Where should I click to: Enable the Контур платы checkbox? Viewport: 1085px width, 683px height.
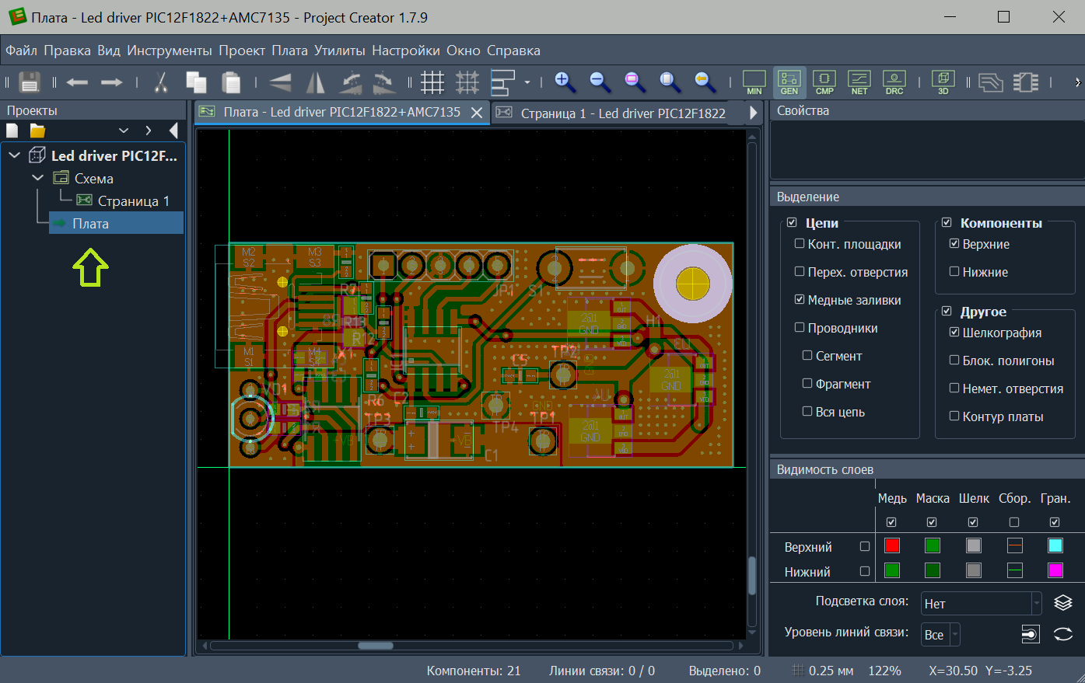pos(954,416)
